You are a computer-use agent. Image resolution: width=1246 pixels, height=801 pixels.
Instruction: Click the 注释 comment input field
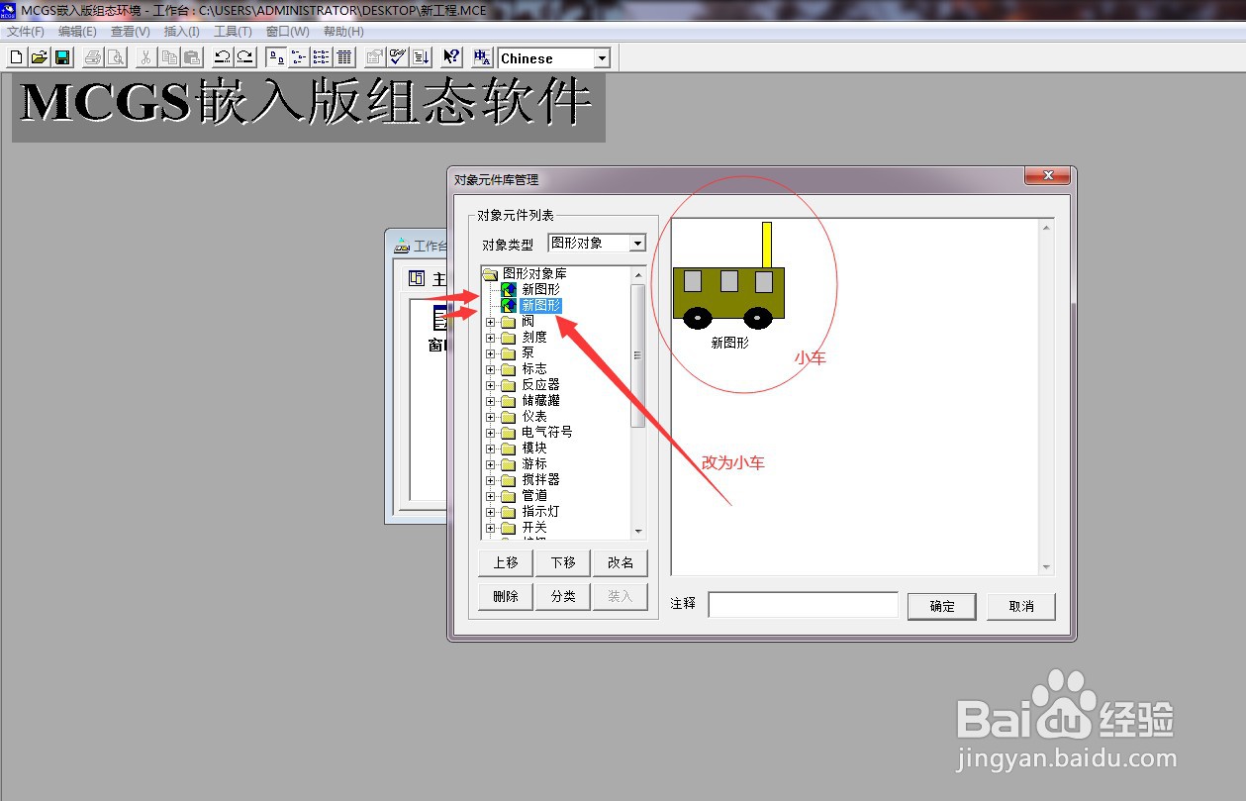pyautogui.click(x=804, y=604)
